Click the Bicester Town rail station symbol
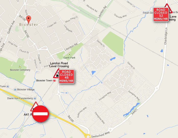The width and height of the screenshot is (178, 138). [54, 81]
